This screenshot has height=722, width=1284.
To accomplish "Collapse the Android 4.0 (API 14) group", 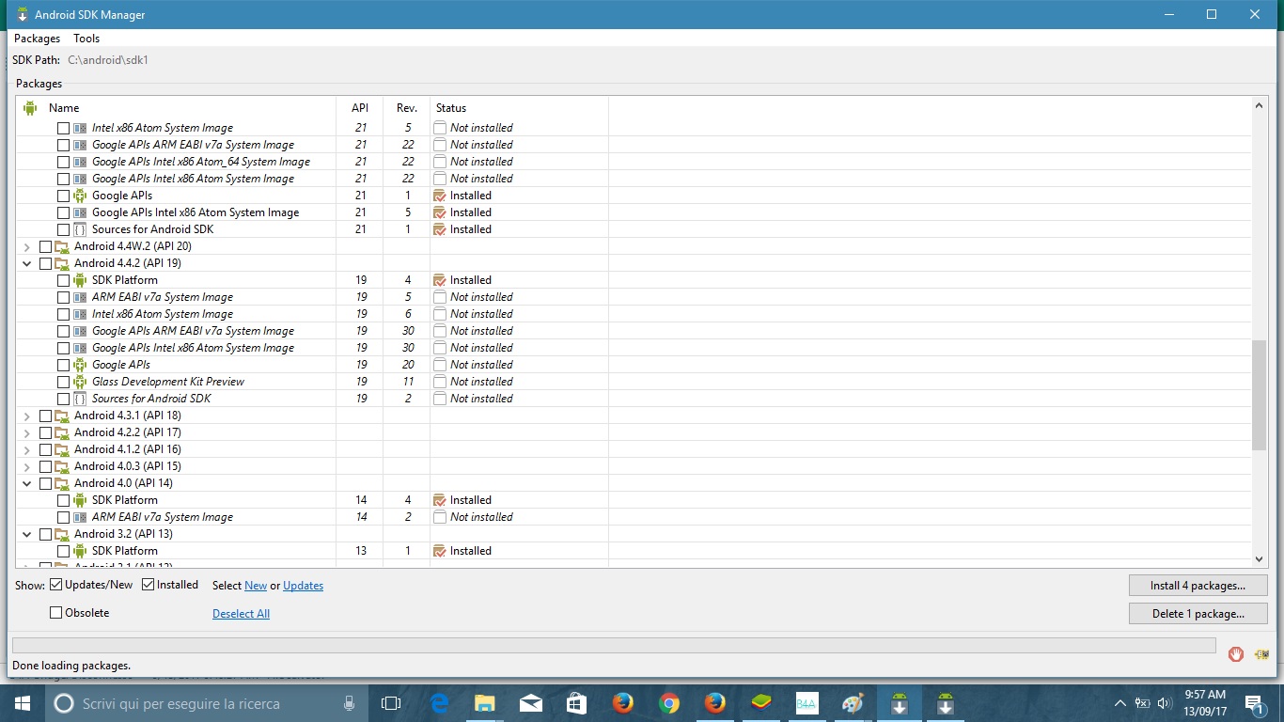I will pyautogui.click(x=27, y=483).
